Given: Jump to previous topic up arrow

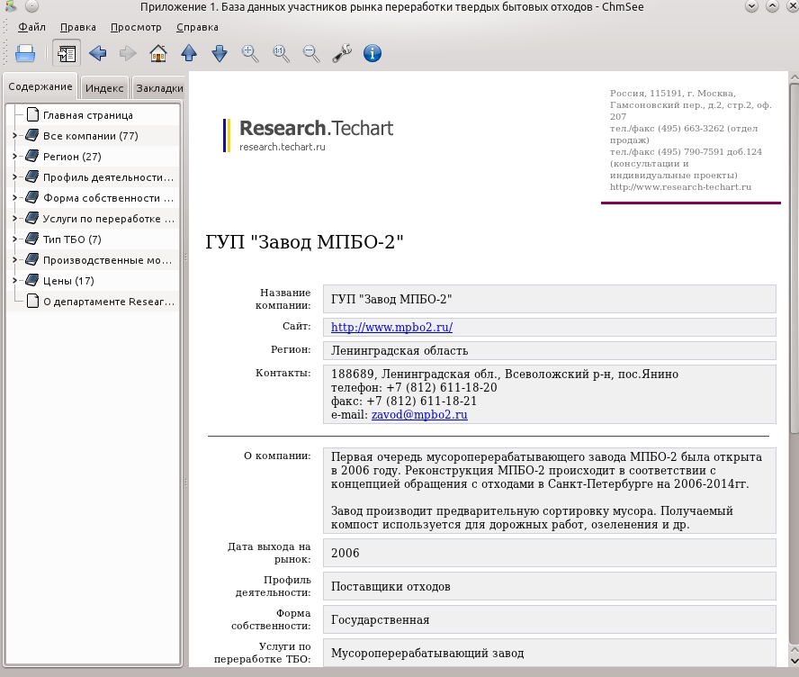Looking at the screenshot, I should point(189,53).
